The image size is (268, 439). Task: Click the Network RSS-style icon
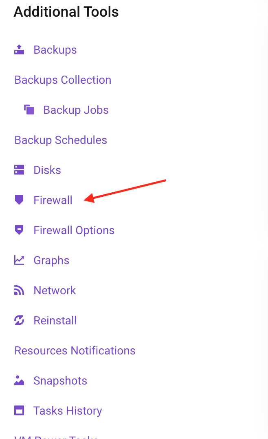(19, 290)
